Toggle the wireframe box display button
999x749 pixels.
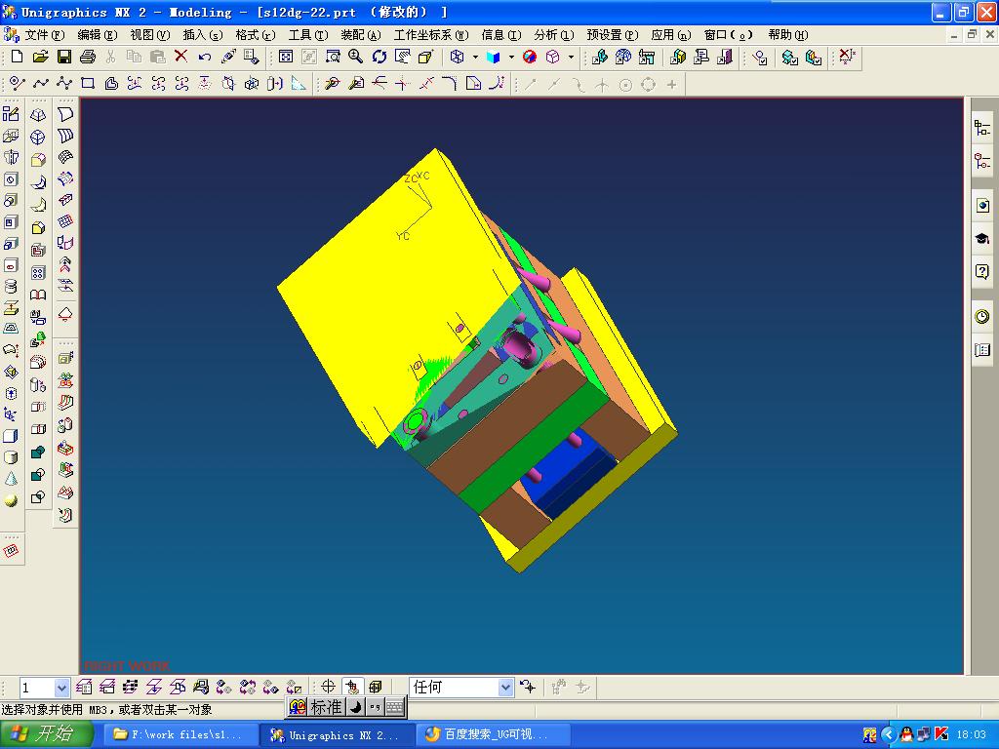click(376, 687)
